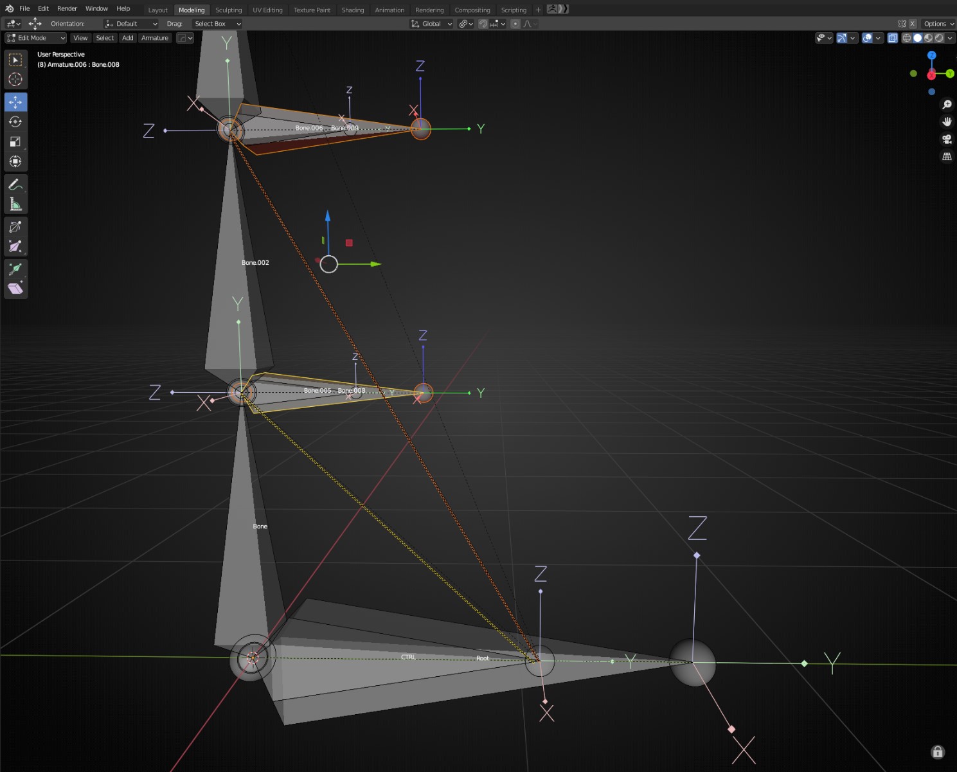Toggle show overlays button
This screenshot has height=772, width=957.
click(x=868, y=38)
